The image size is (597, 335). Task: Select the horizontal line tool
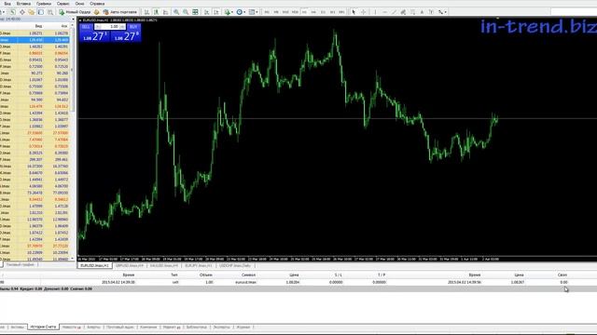click(x=384, y=12)
